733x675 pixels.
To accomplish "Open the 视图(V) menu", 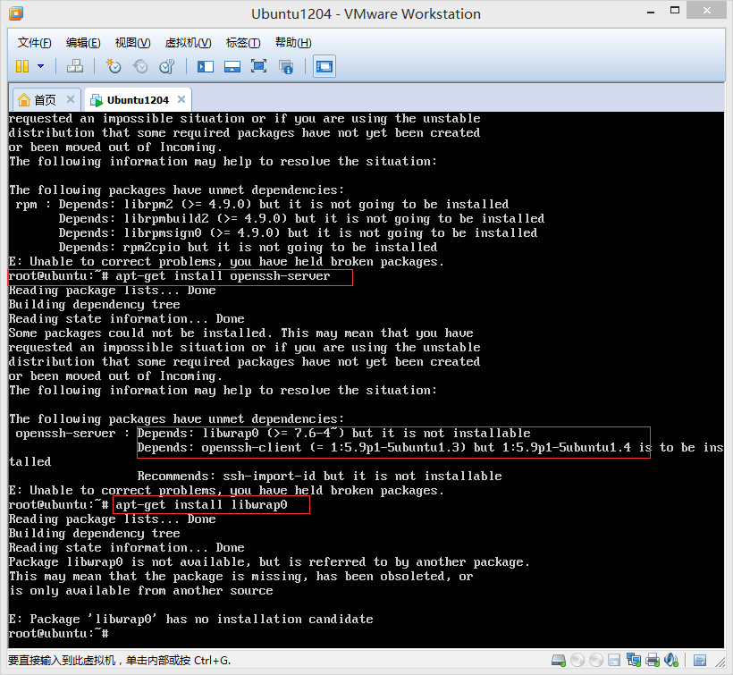I will 133,43.
